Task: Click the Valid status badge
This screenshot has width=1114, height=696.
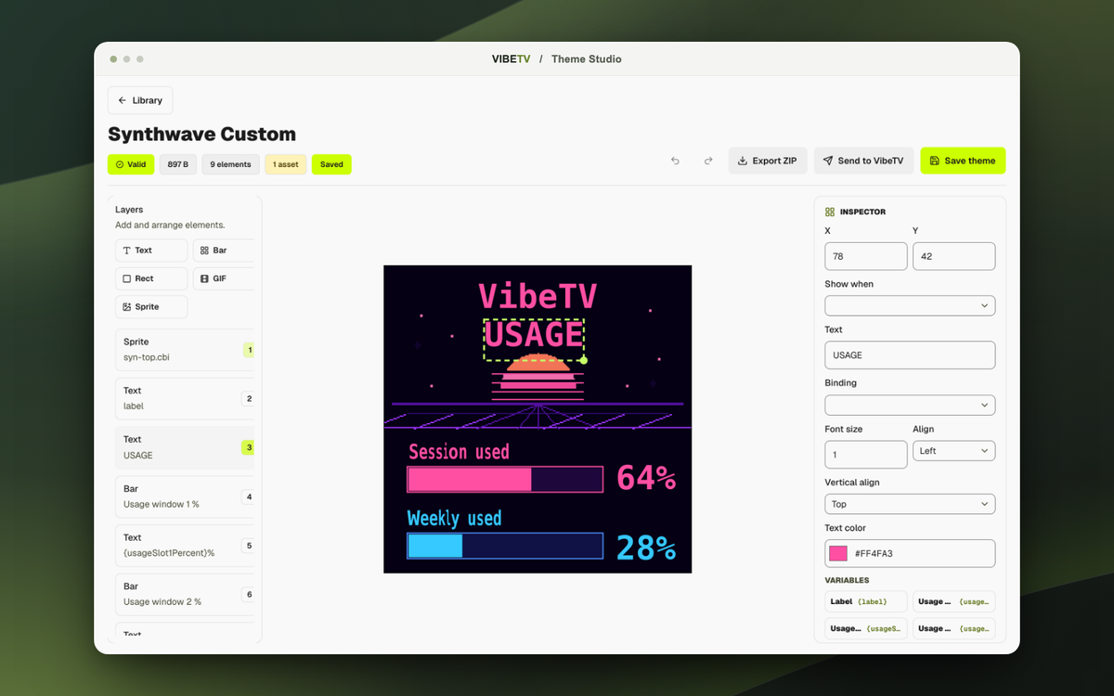Action: [x=130, y=164]
